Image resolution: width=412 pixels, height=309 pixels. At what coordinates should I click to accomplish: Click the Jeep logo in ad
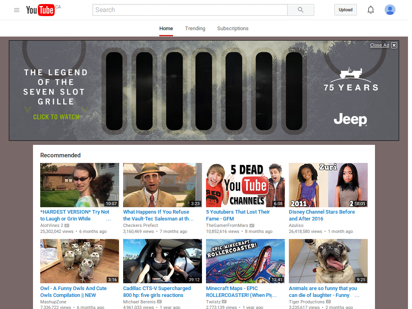[x=350, y=119]
